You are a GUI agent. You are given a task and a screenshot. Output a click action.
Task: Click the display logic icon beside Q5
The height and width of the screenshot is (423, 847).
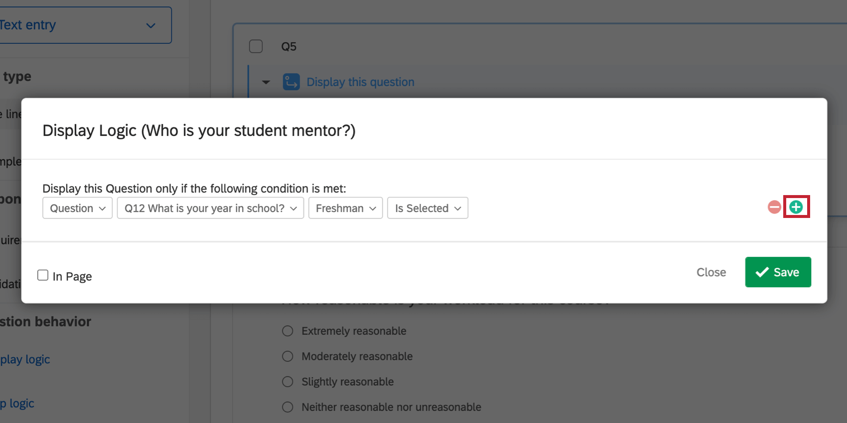click(291, 82)
